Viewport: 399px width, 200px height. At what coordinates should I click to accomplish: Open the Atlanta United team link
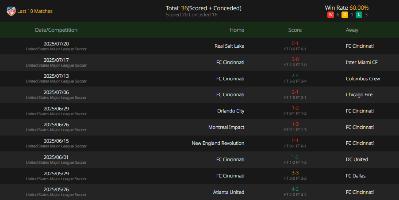[x=229, y=192]
